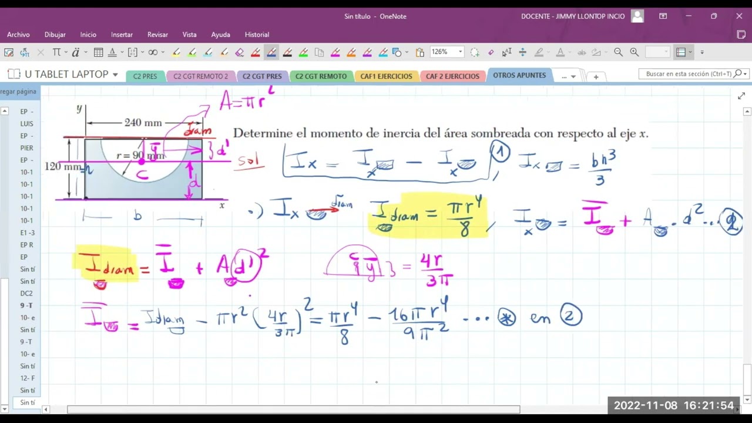Viewport: 752px width, 423px height.
Task: Expand page to full view
Action: 741,96
